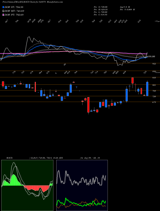Click the magenta DOW PT legend swatch
This screenshot has height=211, width=160.
pos(3,15)
